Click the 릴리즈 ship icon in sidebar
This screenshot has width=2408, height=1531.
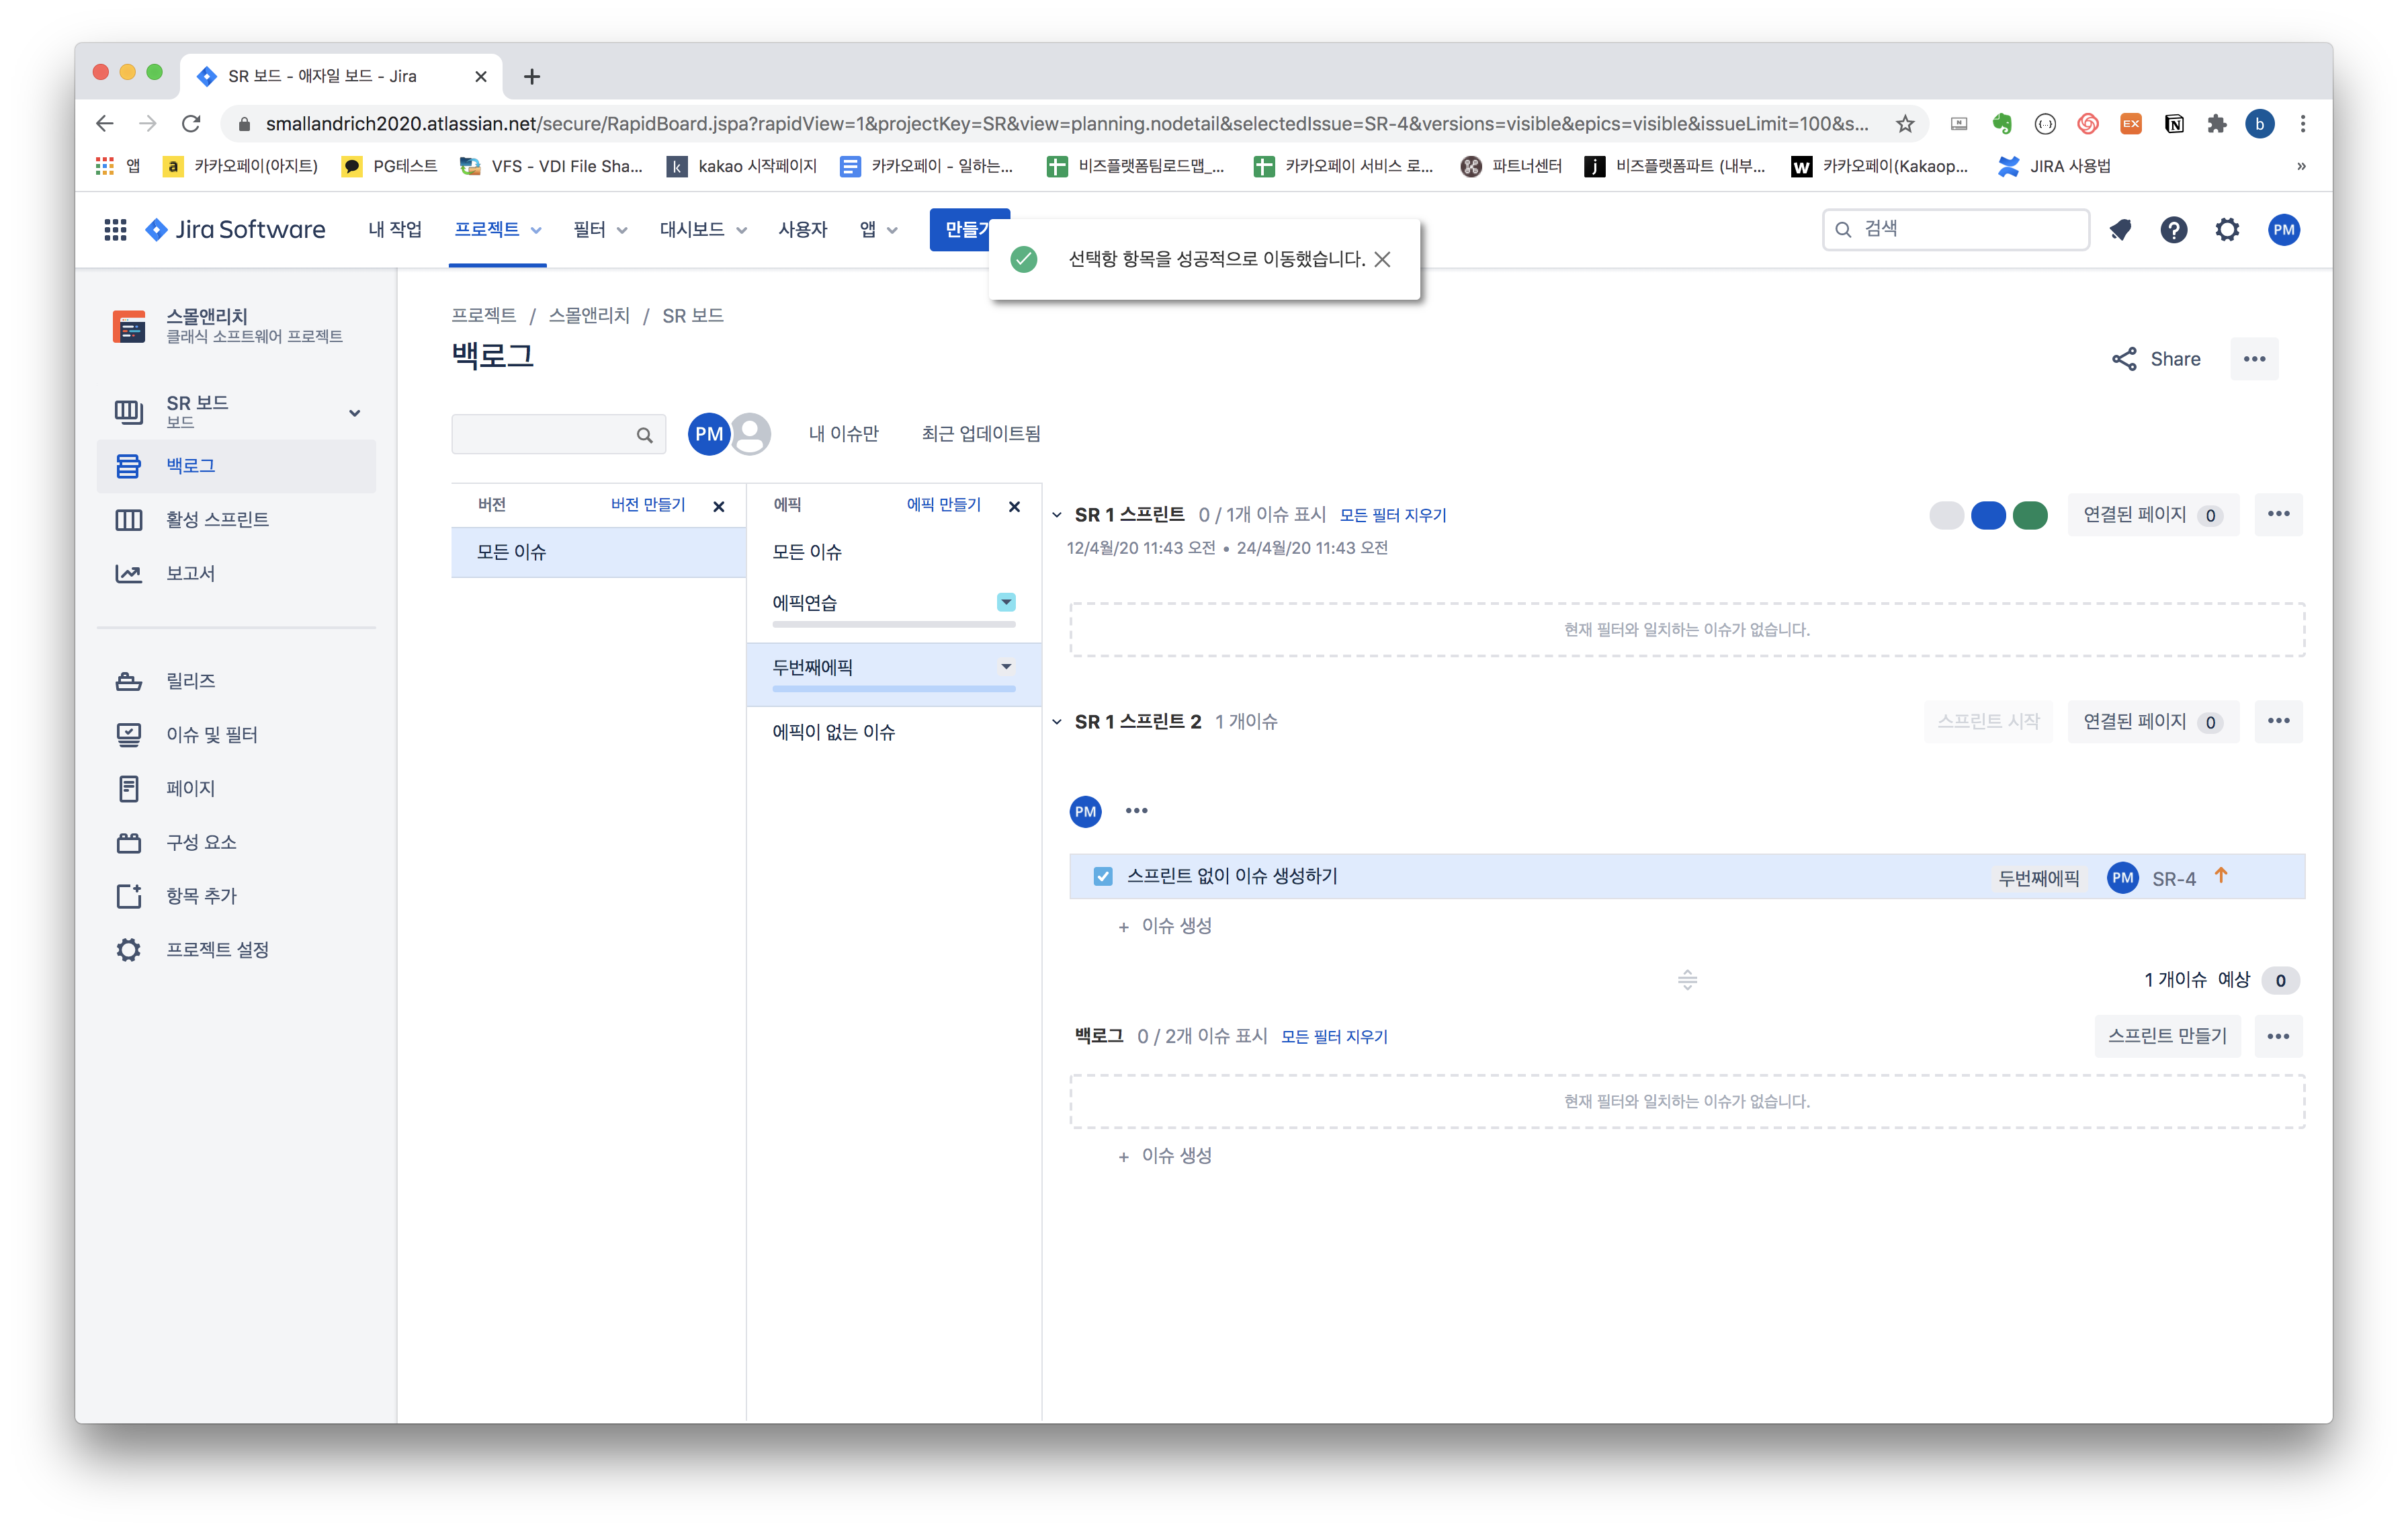pos(129,681)
